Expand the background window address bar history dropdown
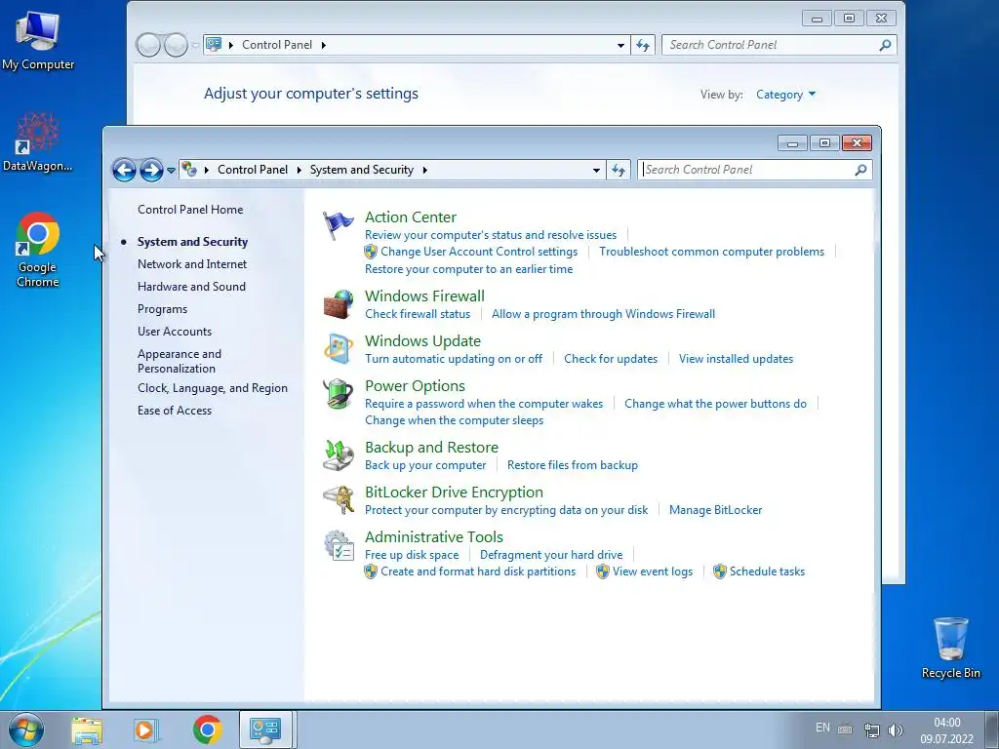Viewport: 999px width, 749px height. pos(620,45)
